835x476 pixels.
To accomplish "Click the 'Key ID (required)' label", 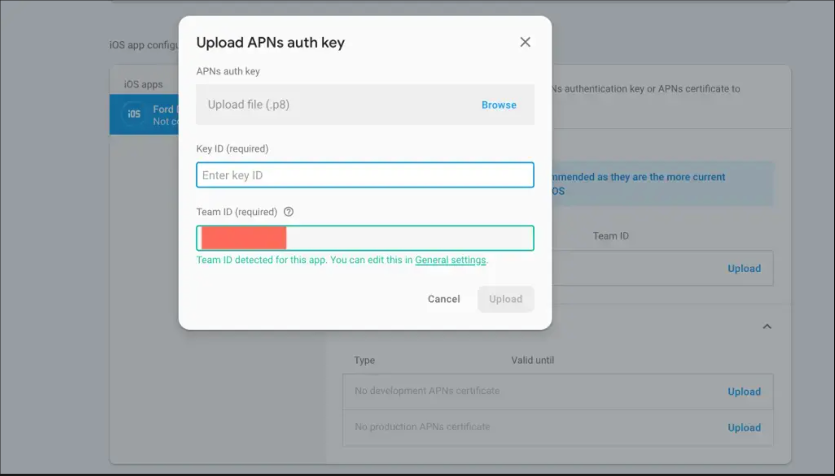I will point(232,149).
